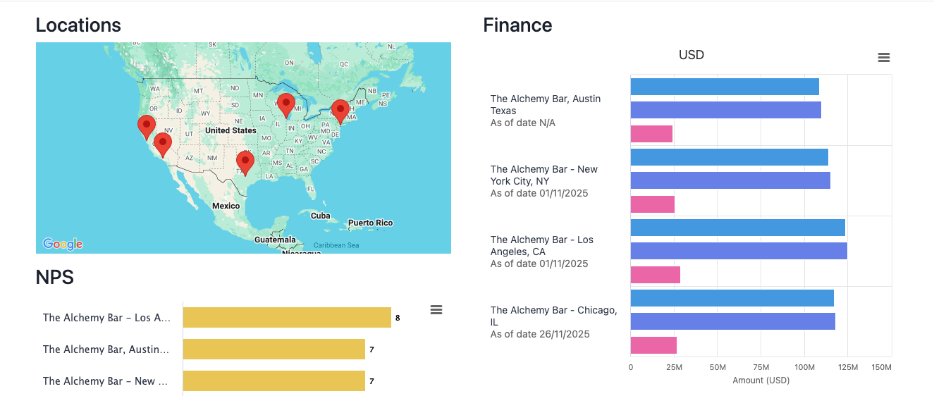Click 'The Alchemy Bar, Austin…' NPS label
The height and width of the screenshot is (396, 934).
tap(106, 349)
